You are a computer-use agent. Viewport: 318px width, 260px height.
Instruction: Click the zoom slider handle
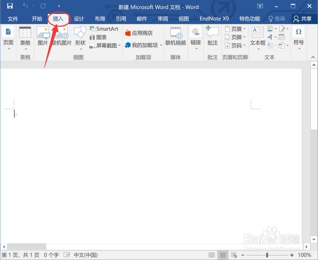click(267, 255)
